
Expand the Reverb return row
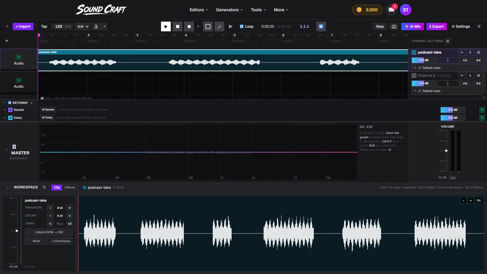[5, 110]
